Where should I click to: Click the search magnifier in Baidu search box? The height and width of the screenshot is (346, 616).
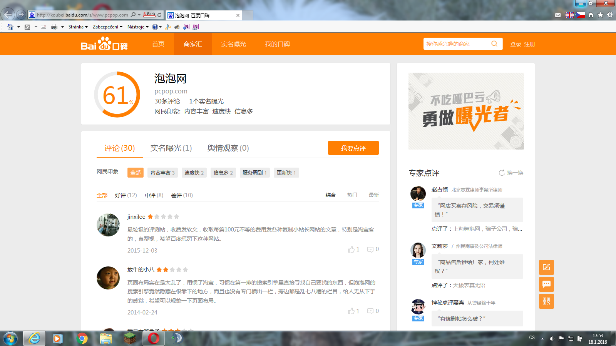click(494, 44)
